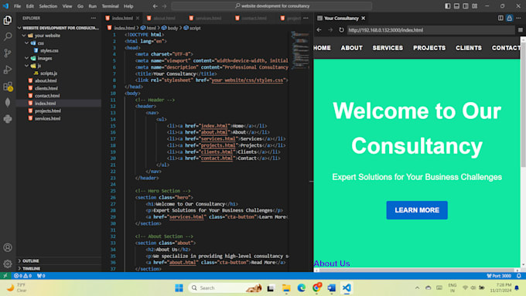Close the Your Consultancy preview tab

(364, 18)
